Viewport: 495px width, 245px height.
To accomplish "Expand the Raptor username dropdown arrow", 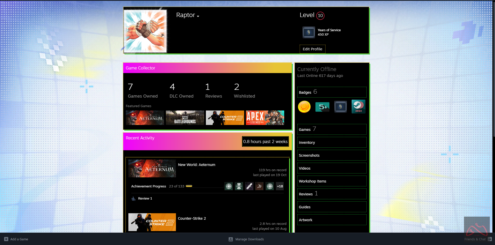I will (198, 16).
